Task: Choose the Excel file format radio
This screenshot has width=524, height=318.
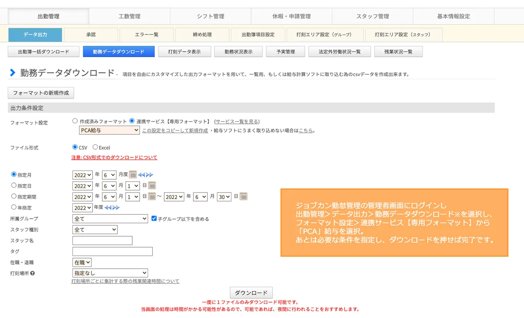Action: pyautogui.click(x=95, y=147)
